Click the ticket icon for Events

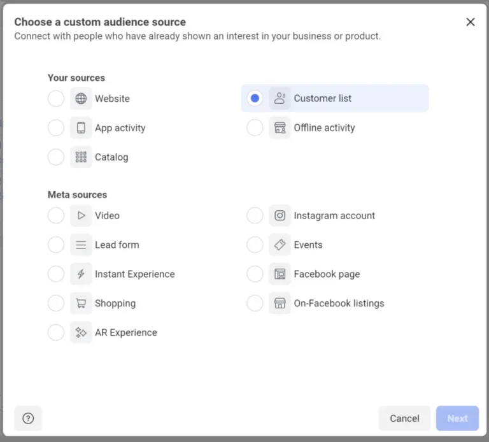pyautogui.click(x=280, y=245)
